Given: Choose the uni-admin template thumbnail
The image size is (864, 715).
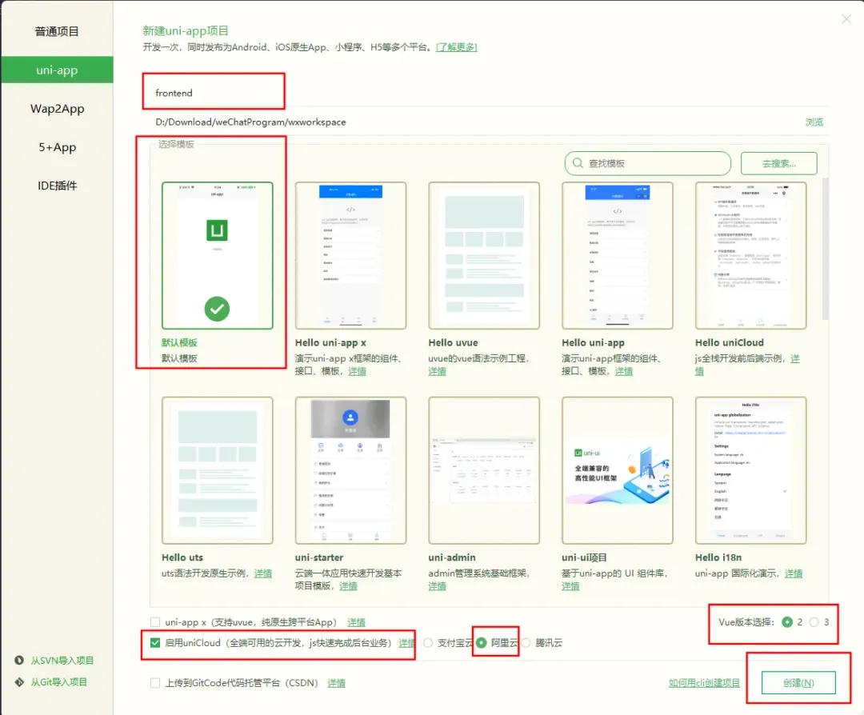Looking at the screenshot, I should click(484, 470).
